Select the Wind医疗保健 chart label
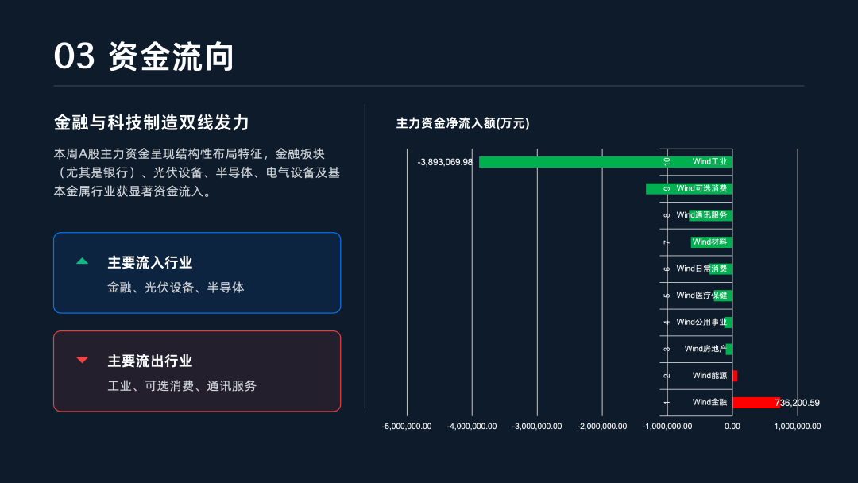858x483 pixels. pos(701,296)
